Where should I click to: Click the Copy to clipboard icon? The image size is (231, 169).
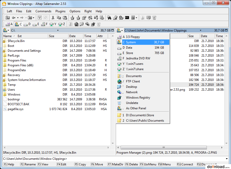[x=59, y=18]
